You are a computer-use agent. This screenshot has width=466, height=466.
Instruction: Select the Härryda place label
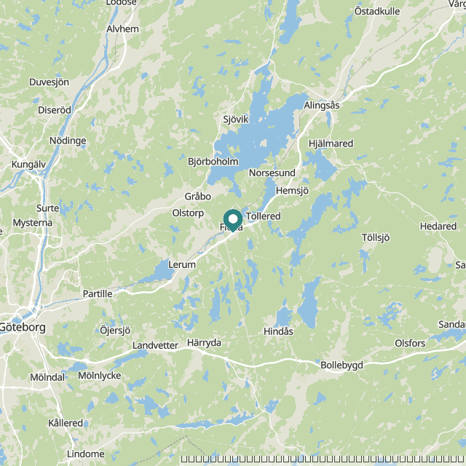point(204,343)
